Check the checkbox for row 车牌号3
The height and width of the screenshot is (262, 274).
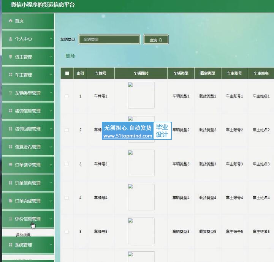click(67, 164)
